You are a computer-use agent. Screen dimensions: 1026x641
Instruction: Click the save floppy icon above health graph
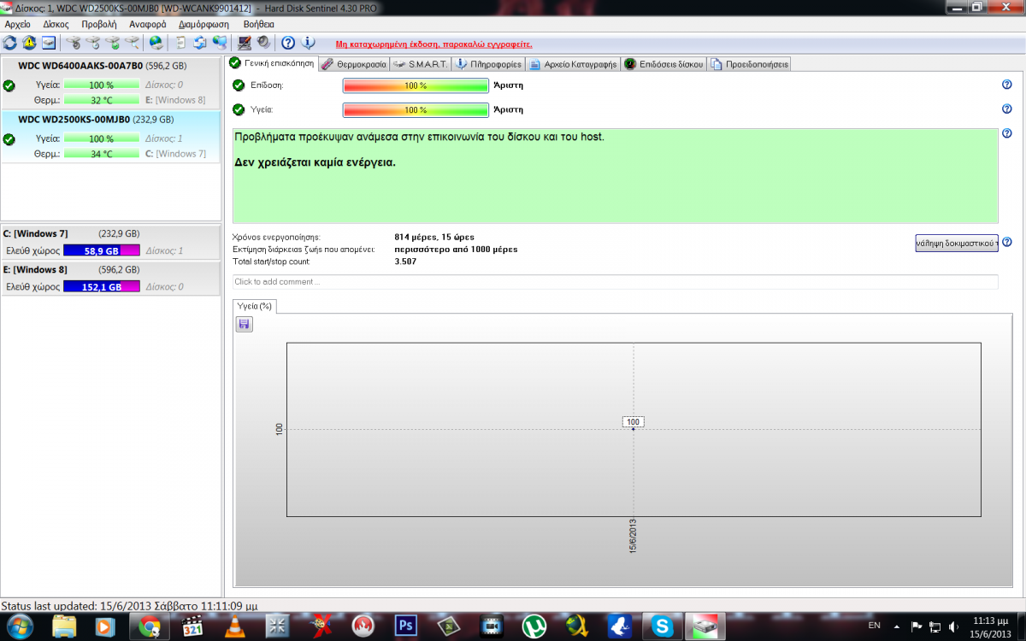244,324
